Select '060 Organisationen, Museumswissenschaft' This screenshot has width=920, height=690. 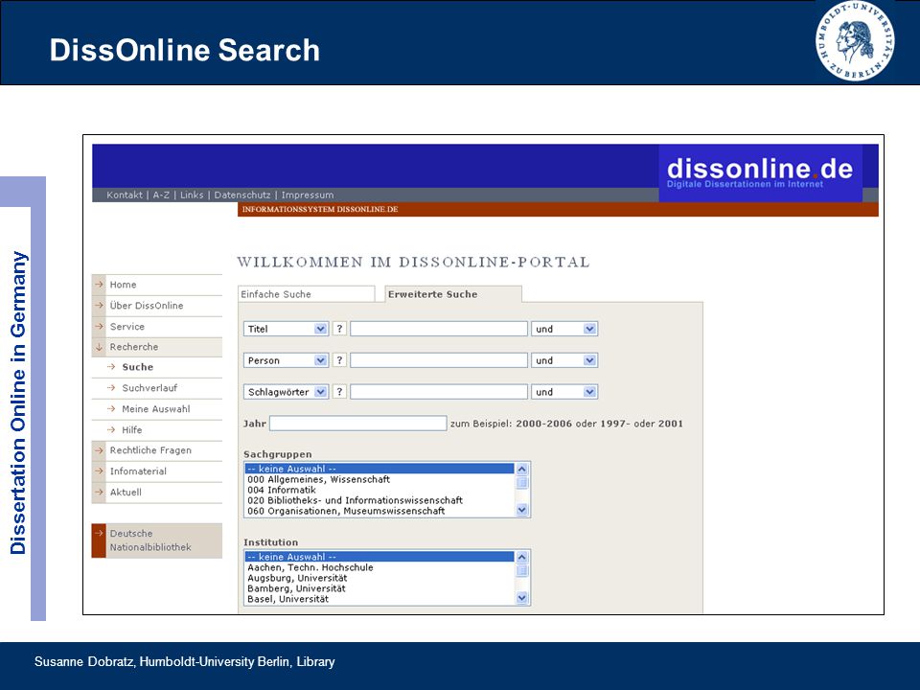pyautogui.click(x=379, y=511)
